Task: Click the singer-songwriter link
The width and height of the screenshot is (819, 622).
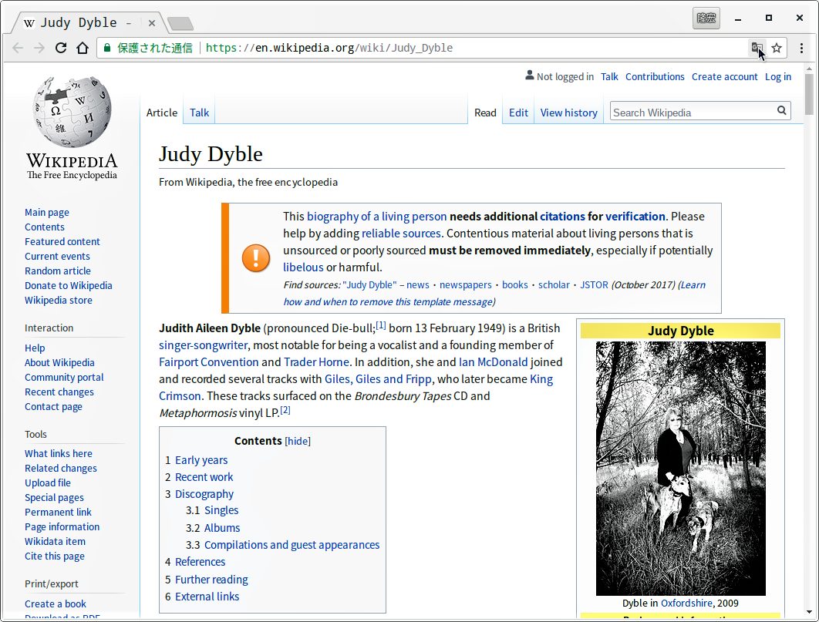Action: click(203, 345)
